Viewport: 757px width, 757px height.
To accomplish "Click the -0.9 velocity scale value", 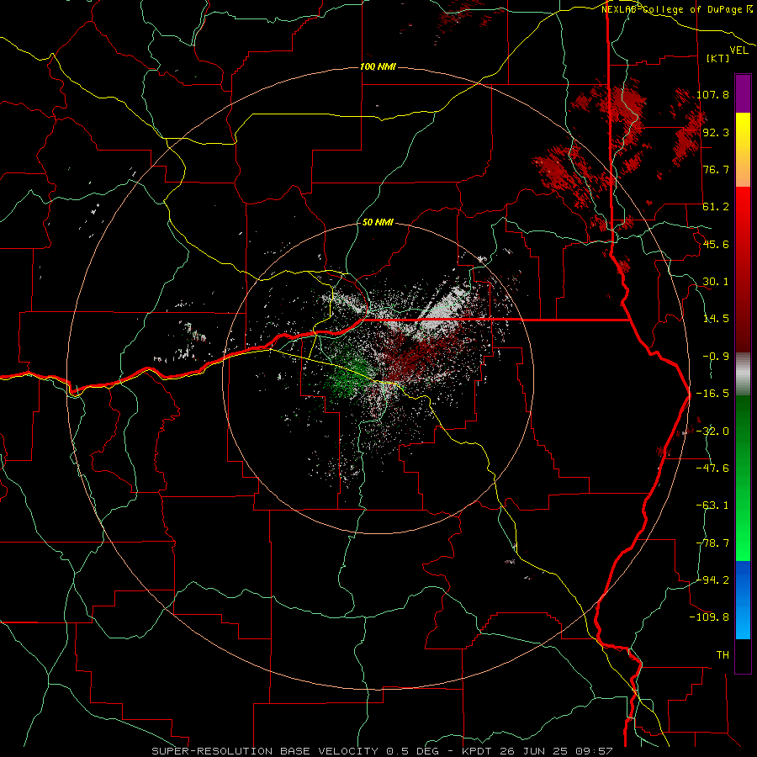I will point(716,357).
